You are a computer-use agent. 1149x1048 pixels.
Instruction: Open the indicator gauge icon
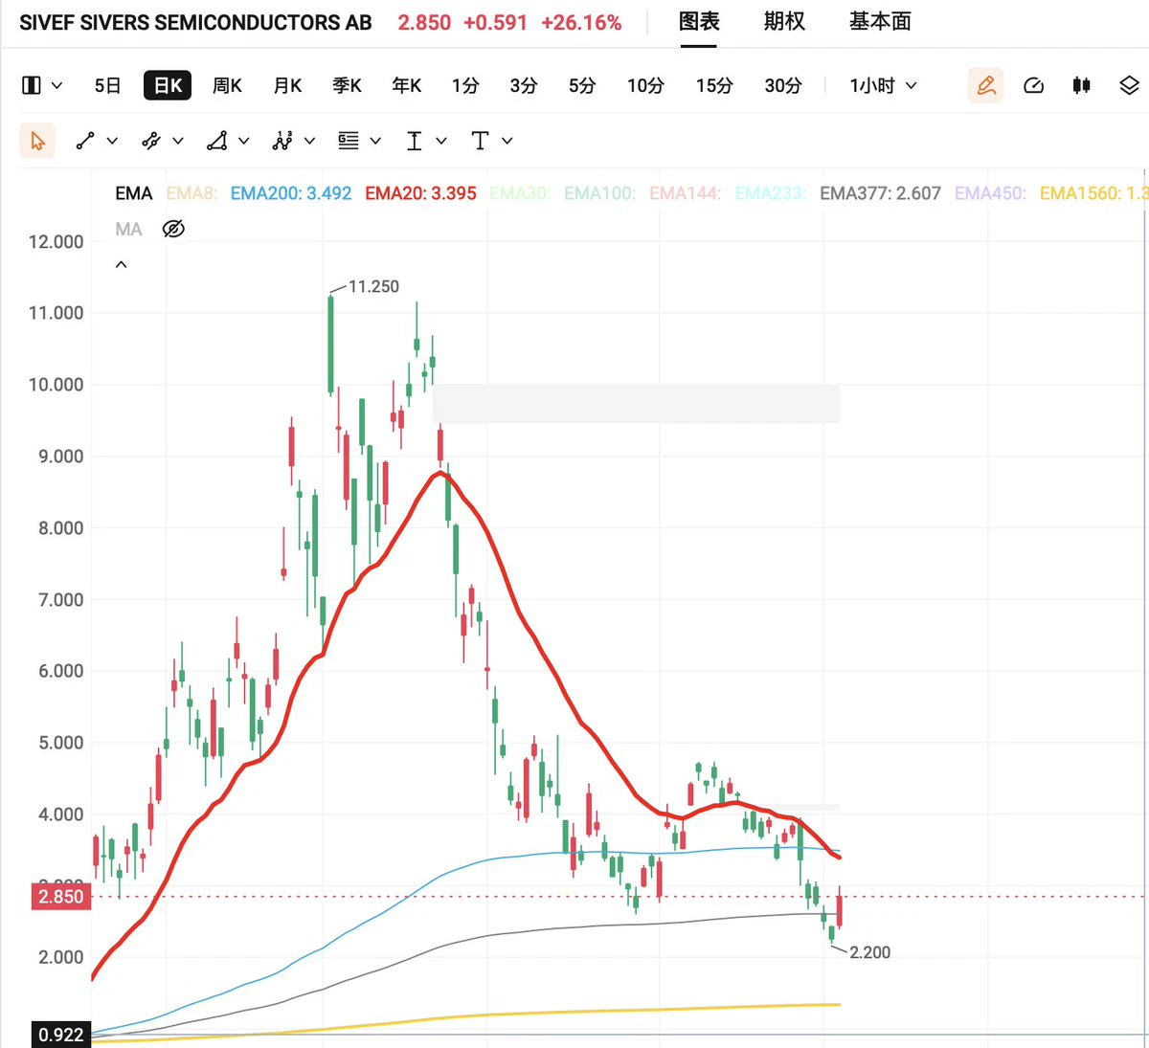1033,85
